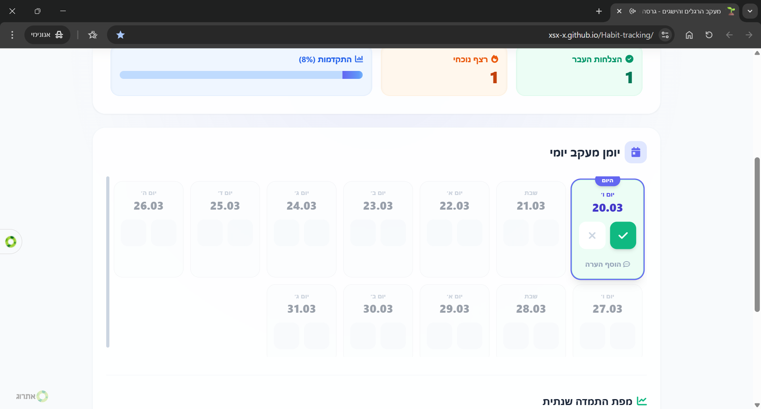This screenshot has width=761, height=409.
Task: Click the green check icon in 'הצלחות העבר'
Action: point(629,59)
